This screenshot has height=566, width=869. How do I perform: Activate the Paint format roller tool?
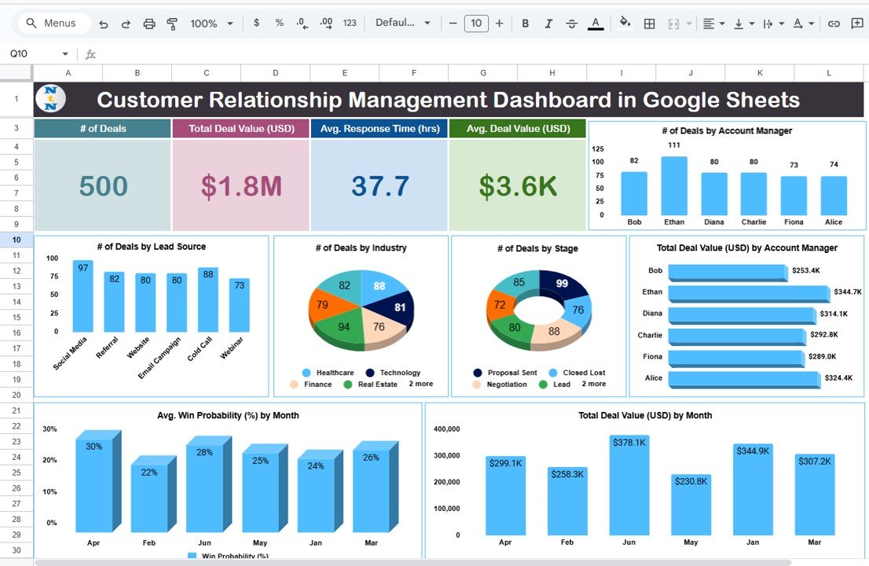click(172, 24)
